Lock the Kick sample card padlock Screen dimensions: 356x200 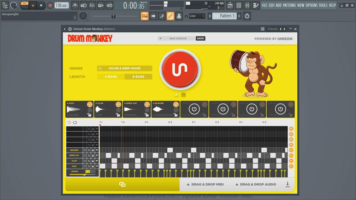point(89,115)
